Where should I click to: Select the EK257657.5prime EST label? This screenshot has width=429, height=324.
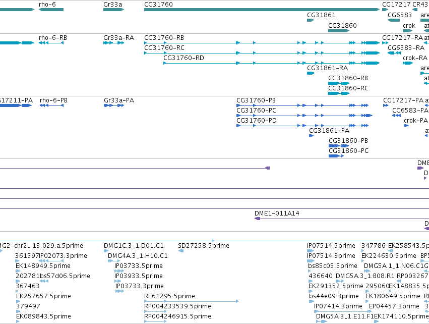[x=43, y=297]
